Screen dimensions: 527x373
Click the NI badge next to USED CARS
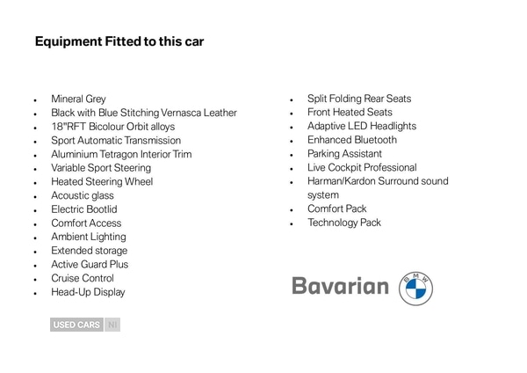112,325
